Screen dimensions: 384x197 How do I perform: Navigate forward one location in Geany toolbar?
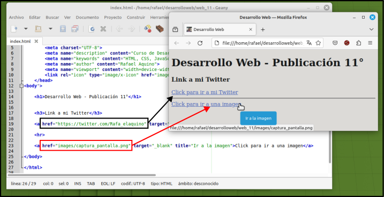click(132, 29)
